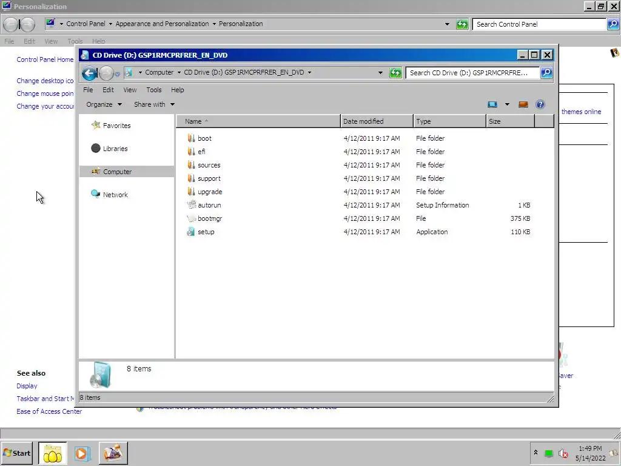621x466 pixels.
Task: Click the green network tray icon
Action: click(x=548, y=453)
